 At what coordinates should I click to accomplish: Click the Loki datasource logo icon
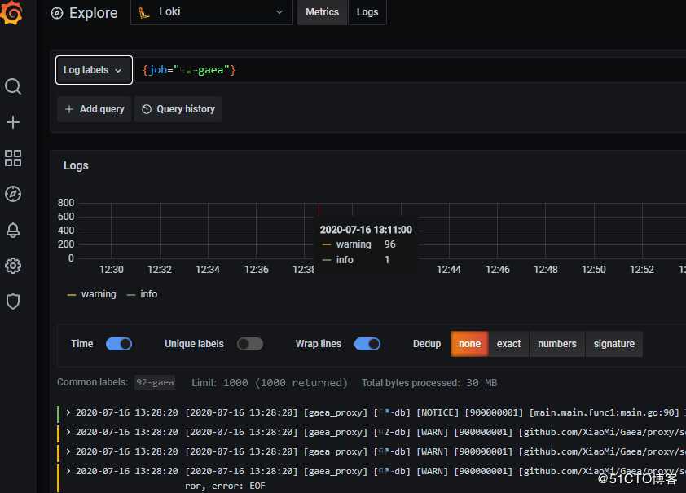tap(144, 13)
